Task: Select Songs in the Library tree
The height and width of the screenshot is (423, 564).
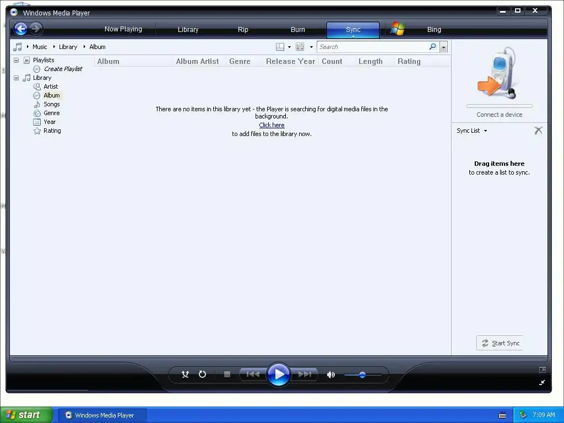Action: (51, 104)
